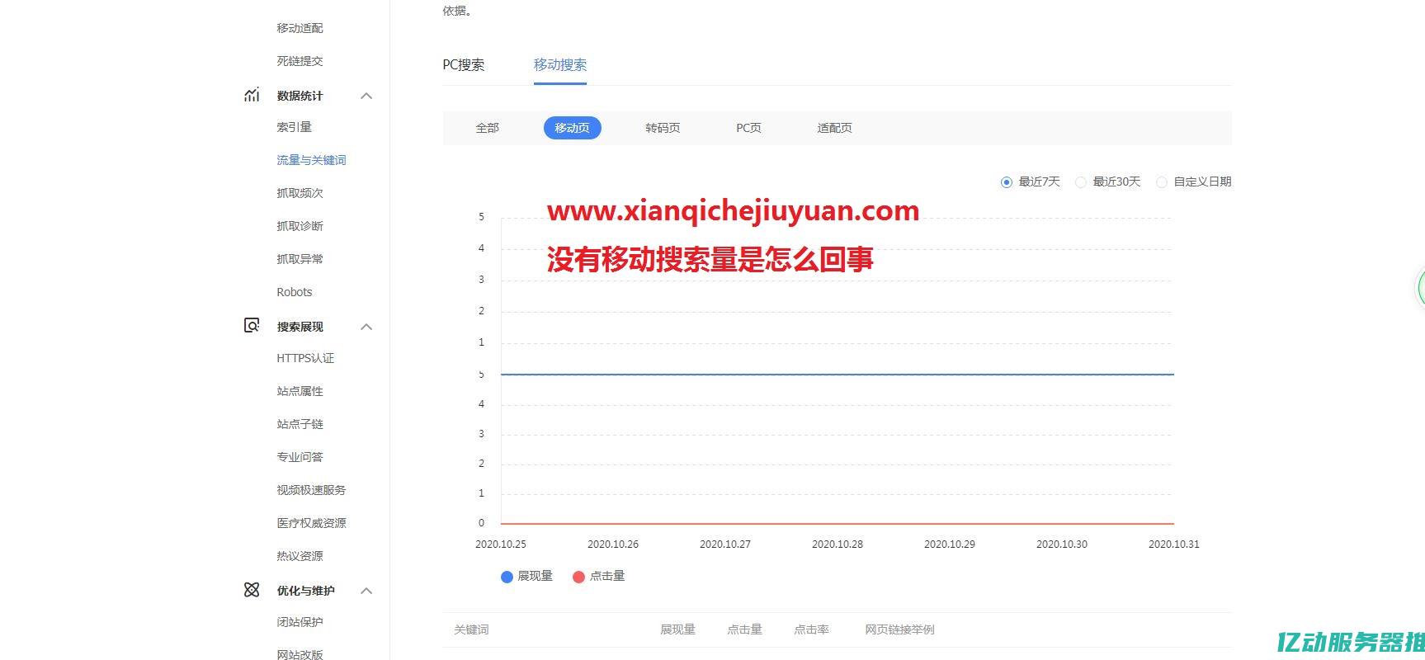Select the 自定义日期 radio button
Screen dimensions: 1425x660
click(1162, 182)
